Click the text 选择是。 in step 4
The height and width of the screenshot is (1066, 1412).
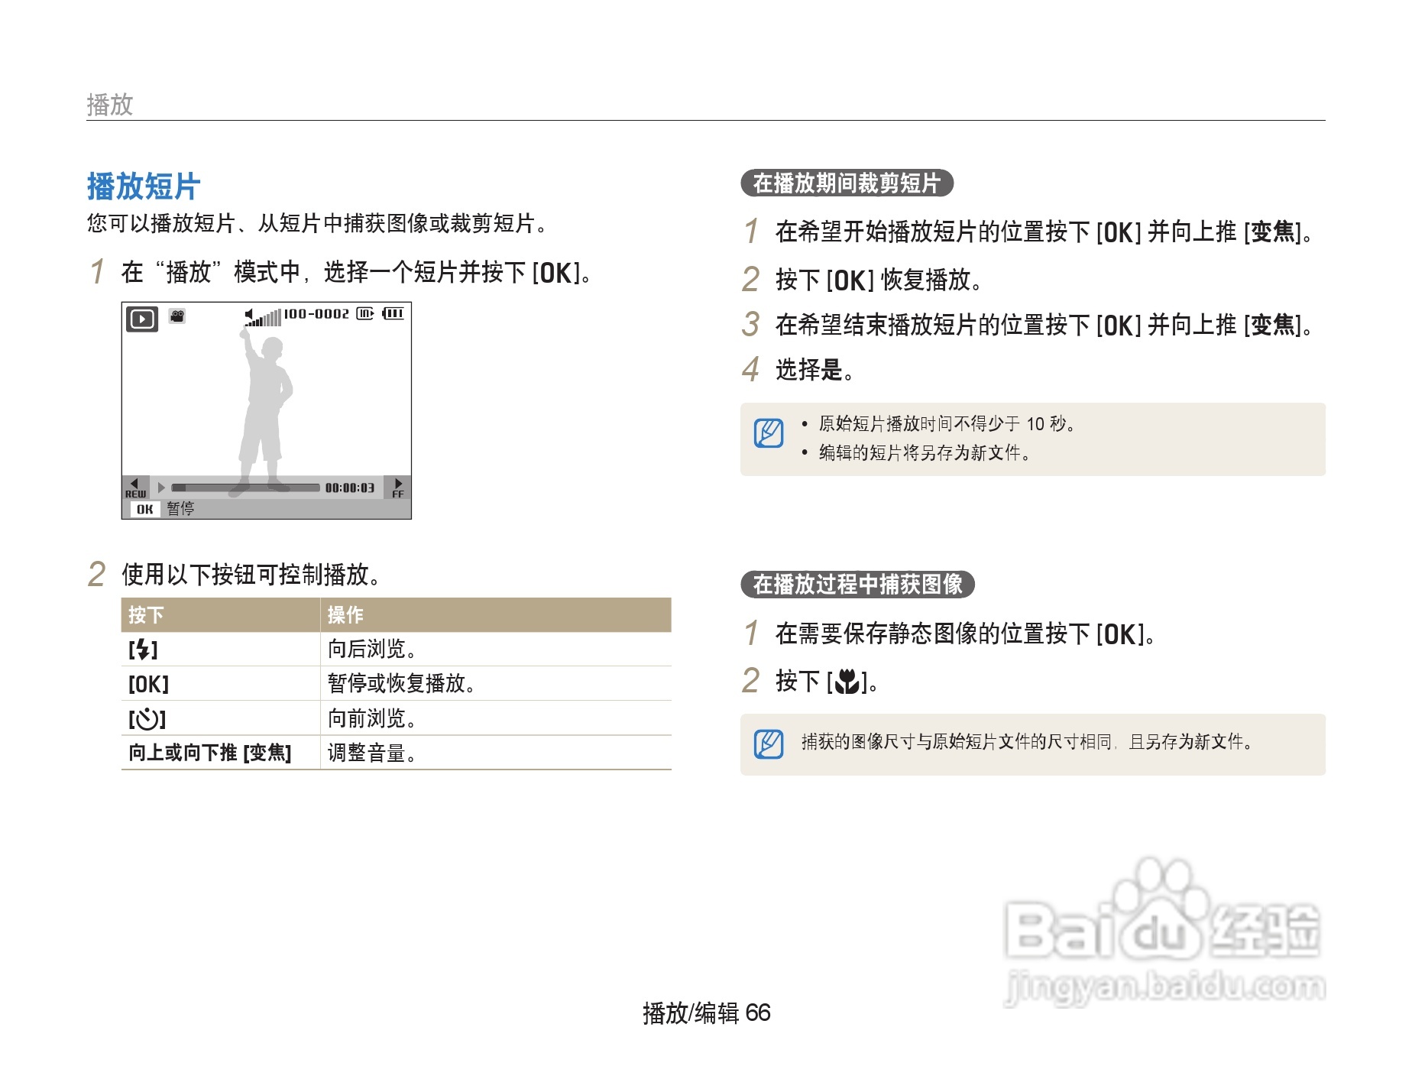[x=814, y=370]
